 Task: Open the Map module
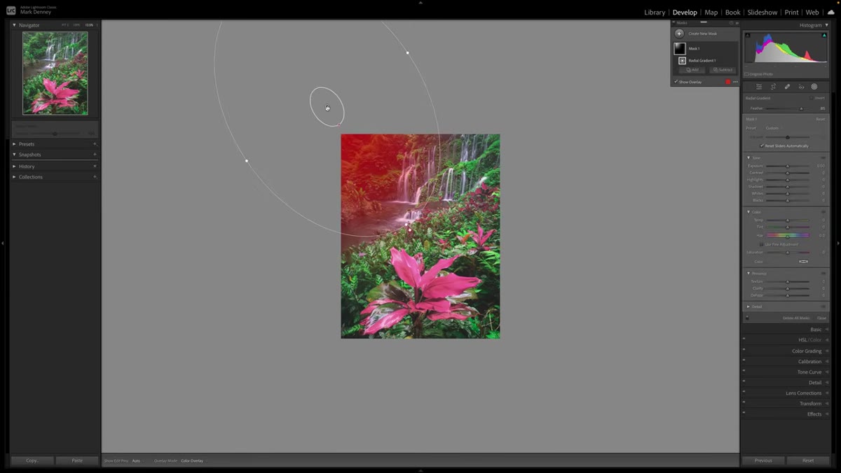[711, 12]
